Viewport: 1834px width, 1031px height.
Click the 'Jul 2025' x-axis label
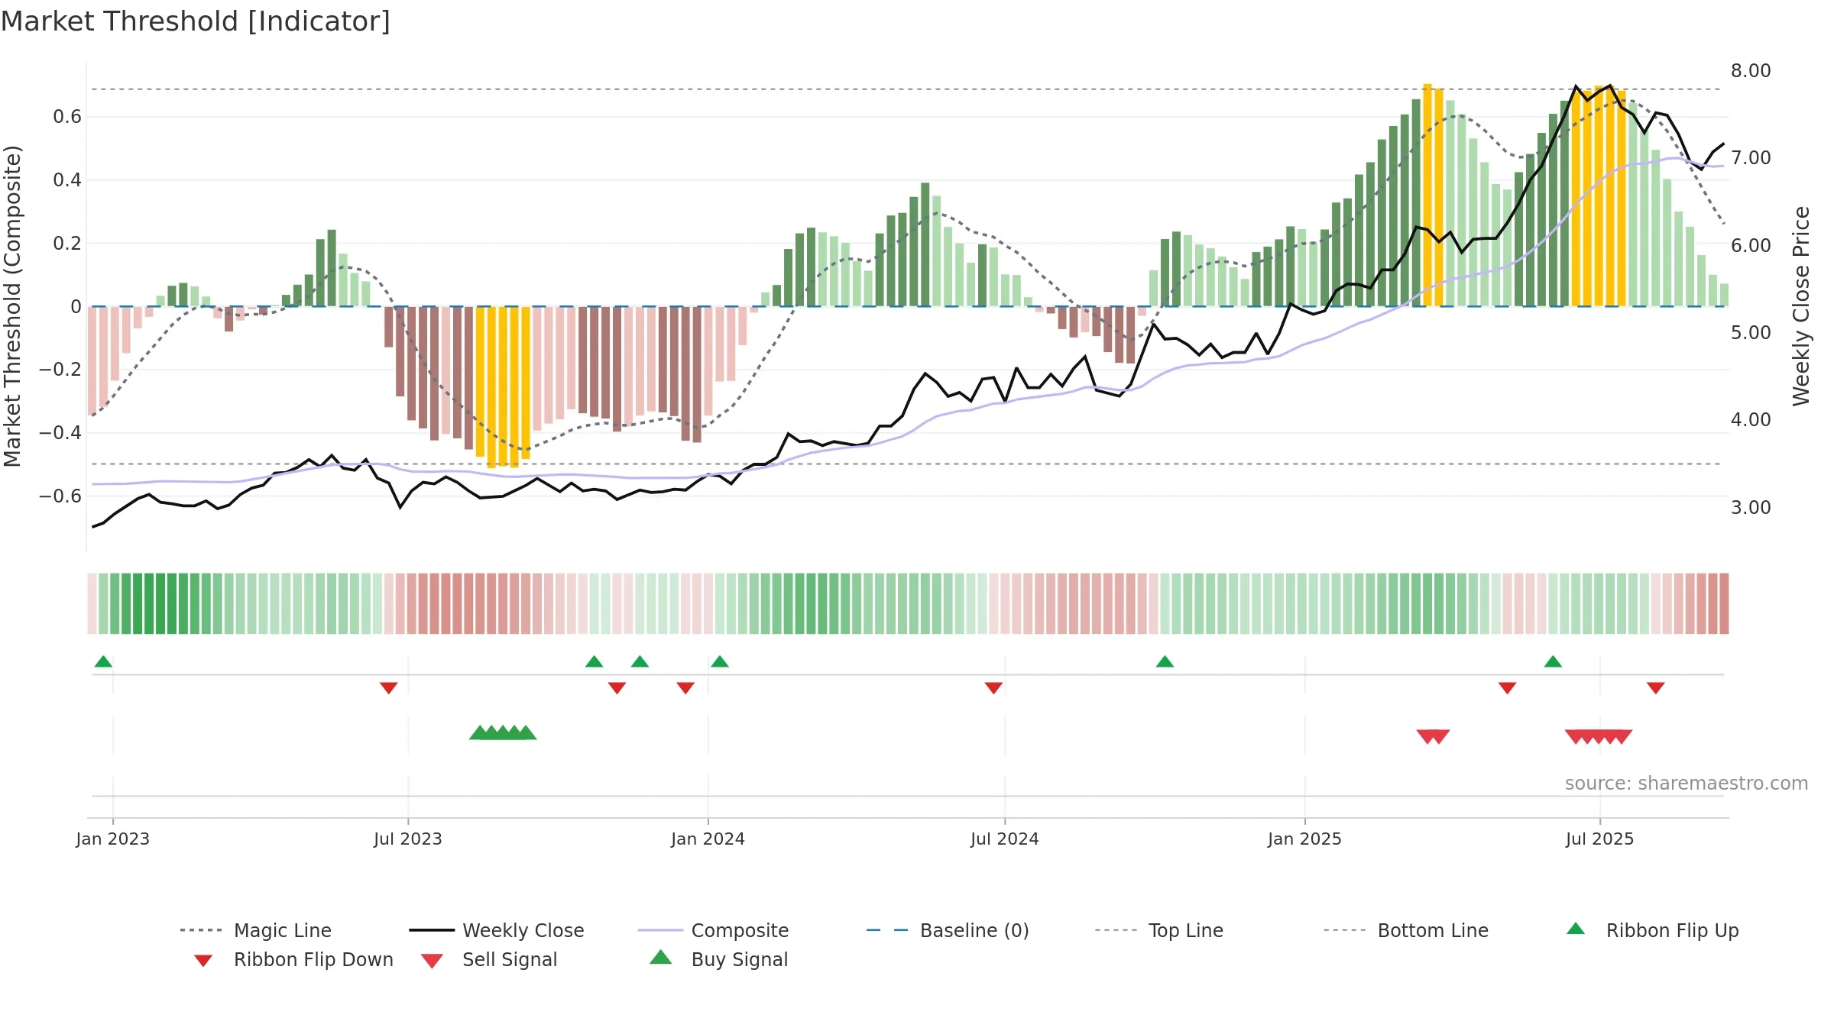pos(1599,839)
